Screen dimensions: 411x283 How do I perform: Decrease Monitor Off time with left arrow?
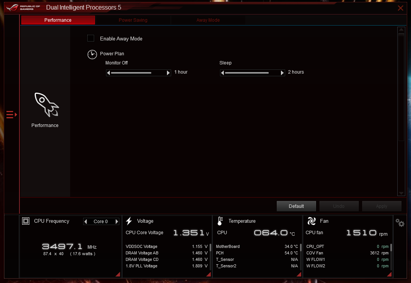point(109,72)
